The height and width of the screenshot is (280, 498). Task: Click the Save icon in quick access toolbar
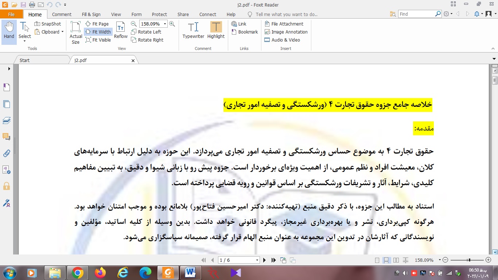23,5
